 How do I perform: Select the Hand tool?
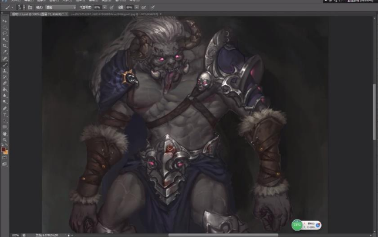[x=5, y=133]
